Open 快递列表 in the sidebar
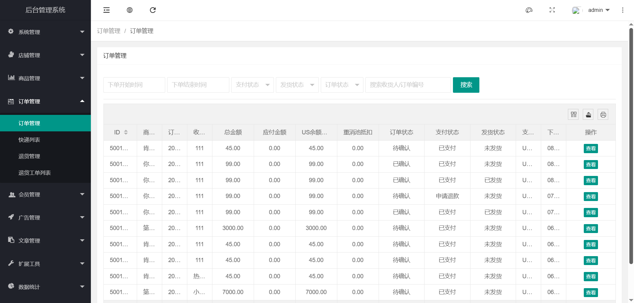The height and width of the screenshot is (303, 634). pos(29,140)
